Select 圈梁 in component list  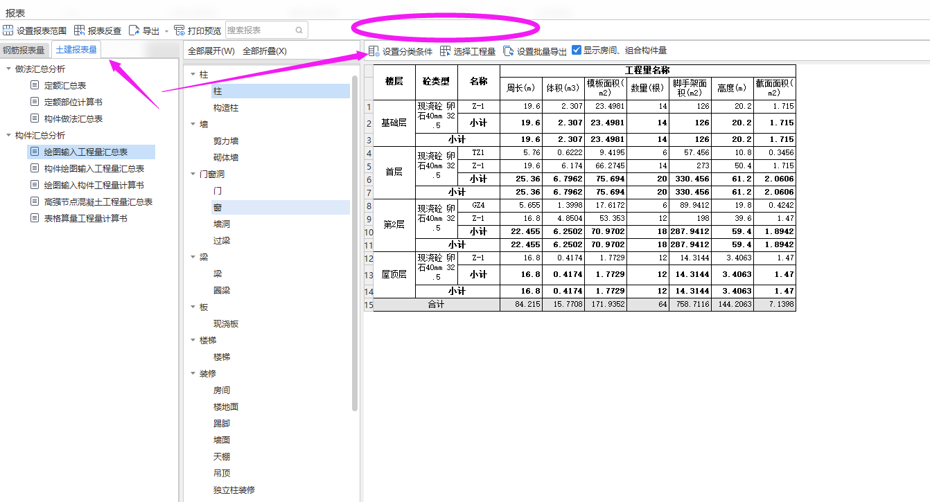pos(222,291)
